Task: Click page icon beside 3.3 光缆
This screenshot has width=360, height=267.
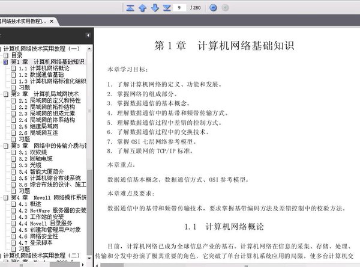Action: point(14,165)
